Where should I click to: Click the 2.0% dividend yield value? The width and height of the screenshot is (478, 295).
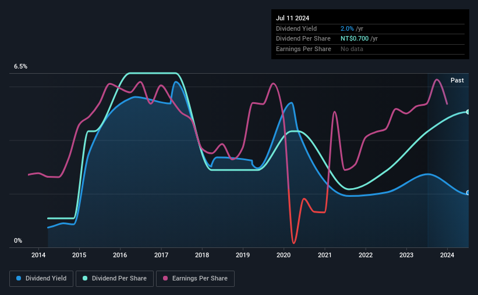347,28
